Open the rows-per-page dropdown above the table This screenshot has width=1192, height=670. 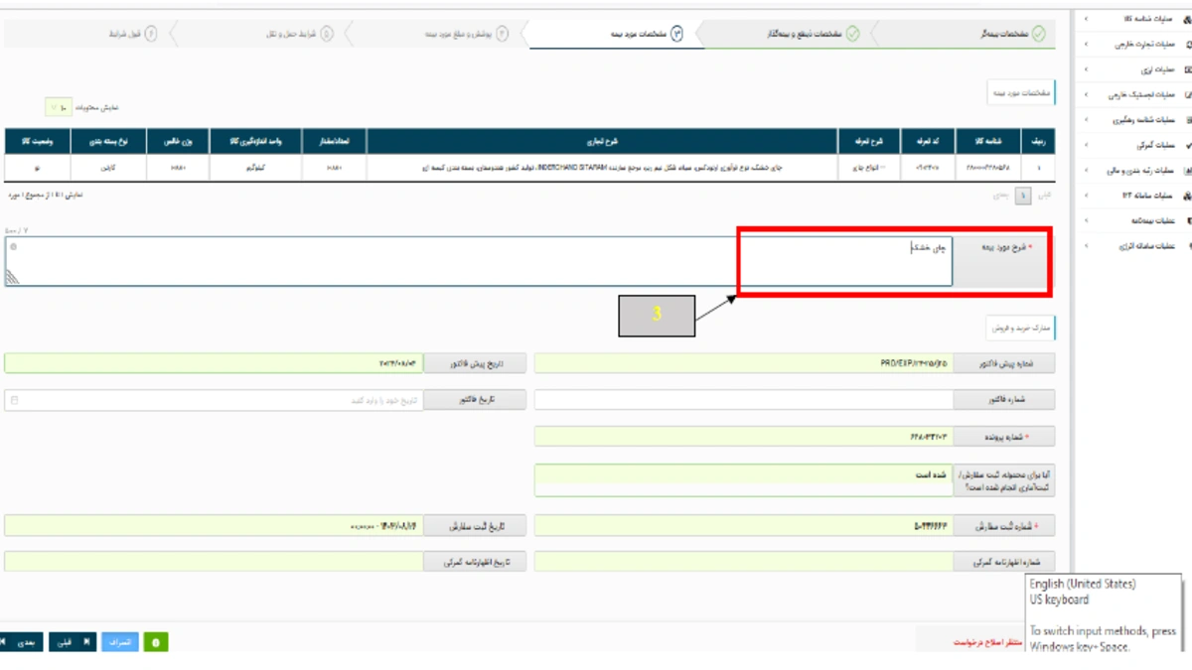(60, 106)
